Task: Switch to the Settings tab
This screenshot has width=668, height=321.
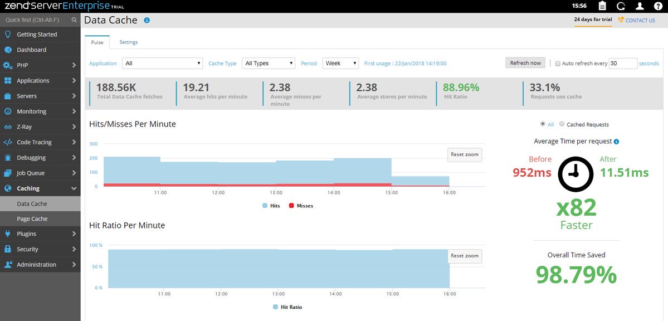Action: pyautogui.click(x=128, y=42)
